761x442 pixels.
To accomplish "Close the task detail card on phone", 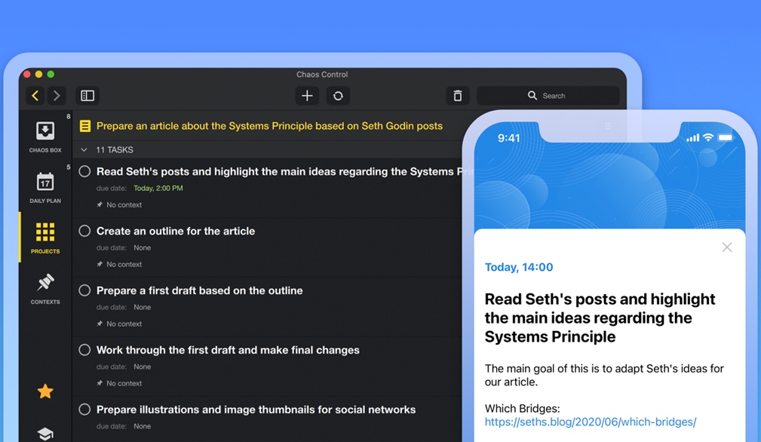I will tap(726, 247).
